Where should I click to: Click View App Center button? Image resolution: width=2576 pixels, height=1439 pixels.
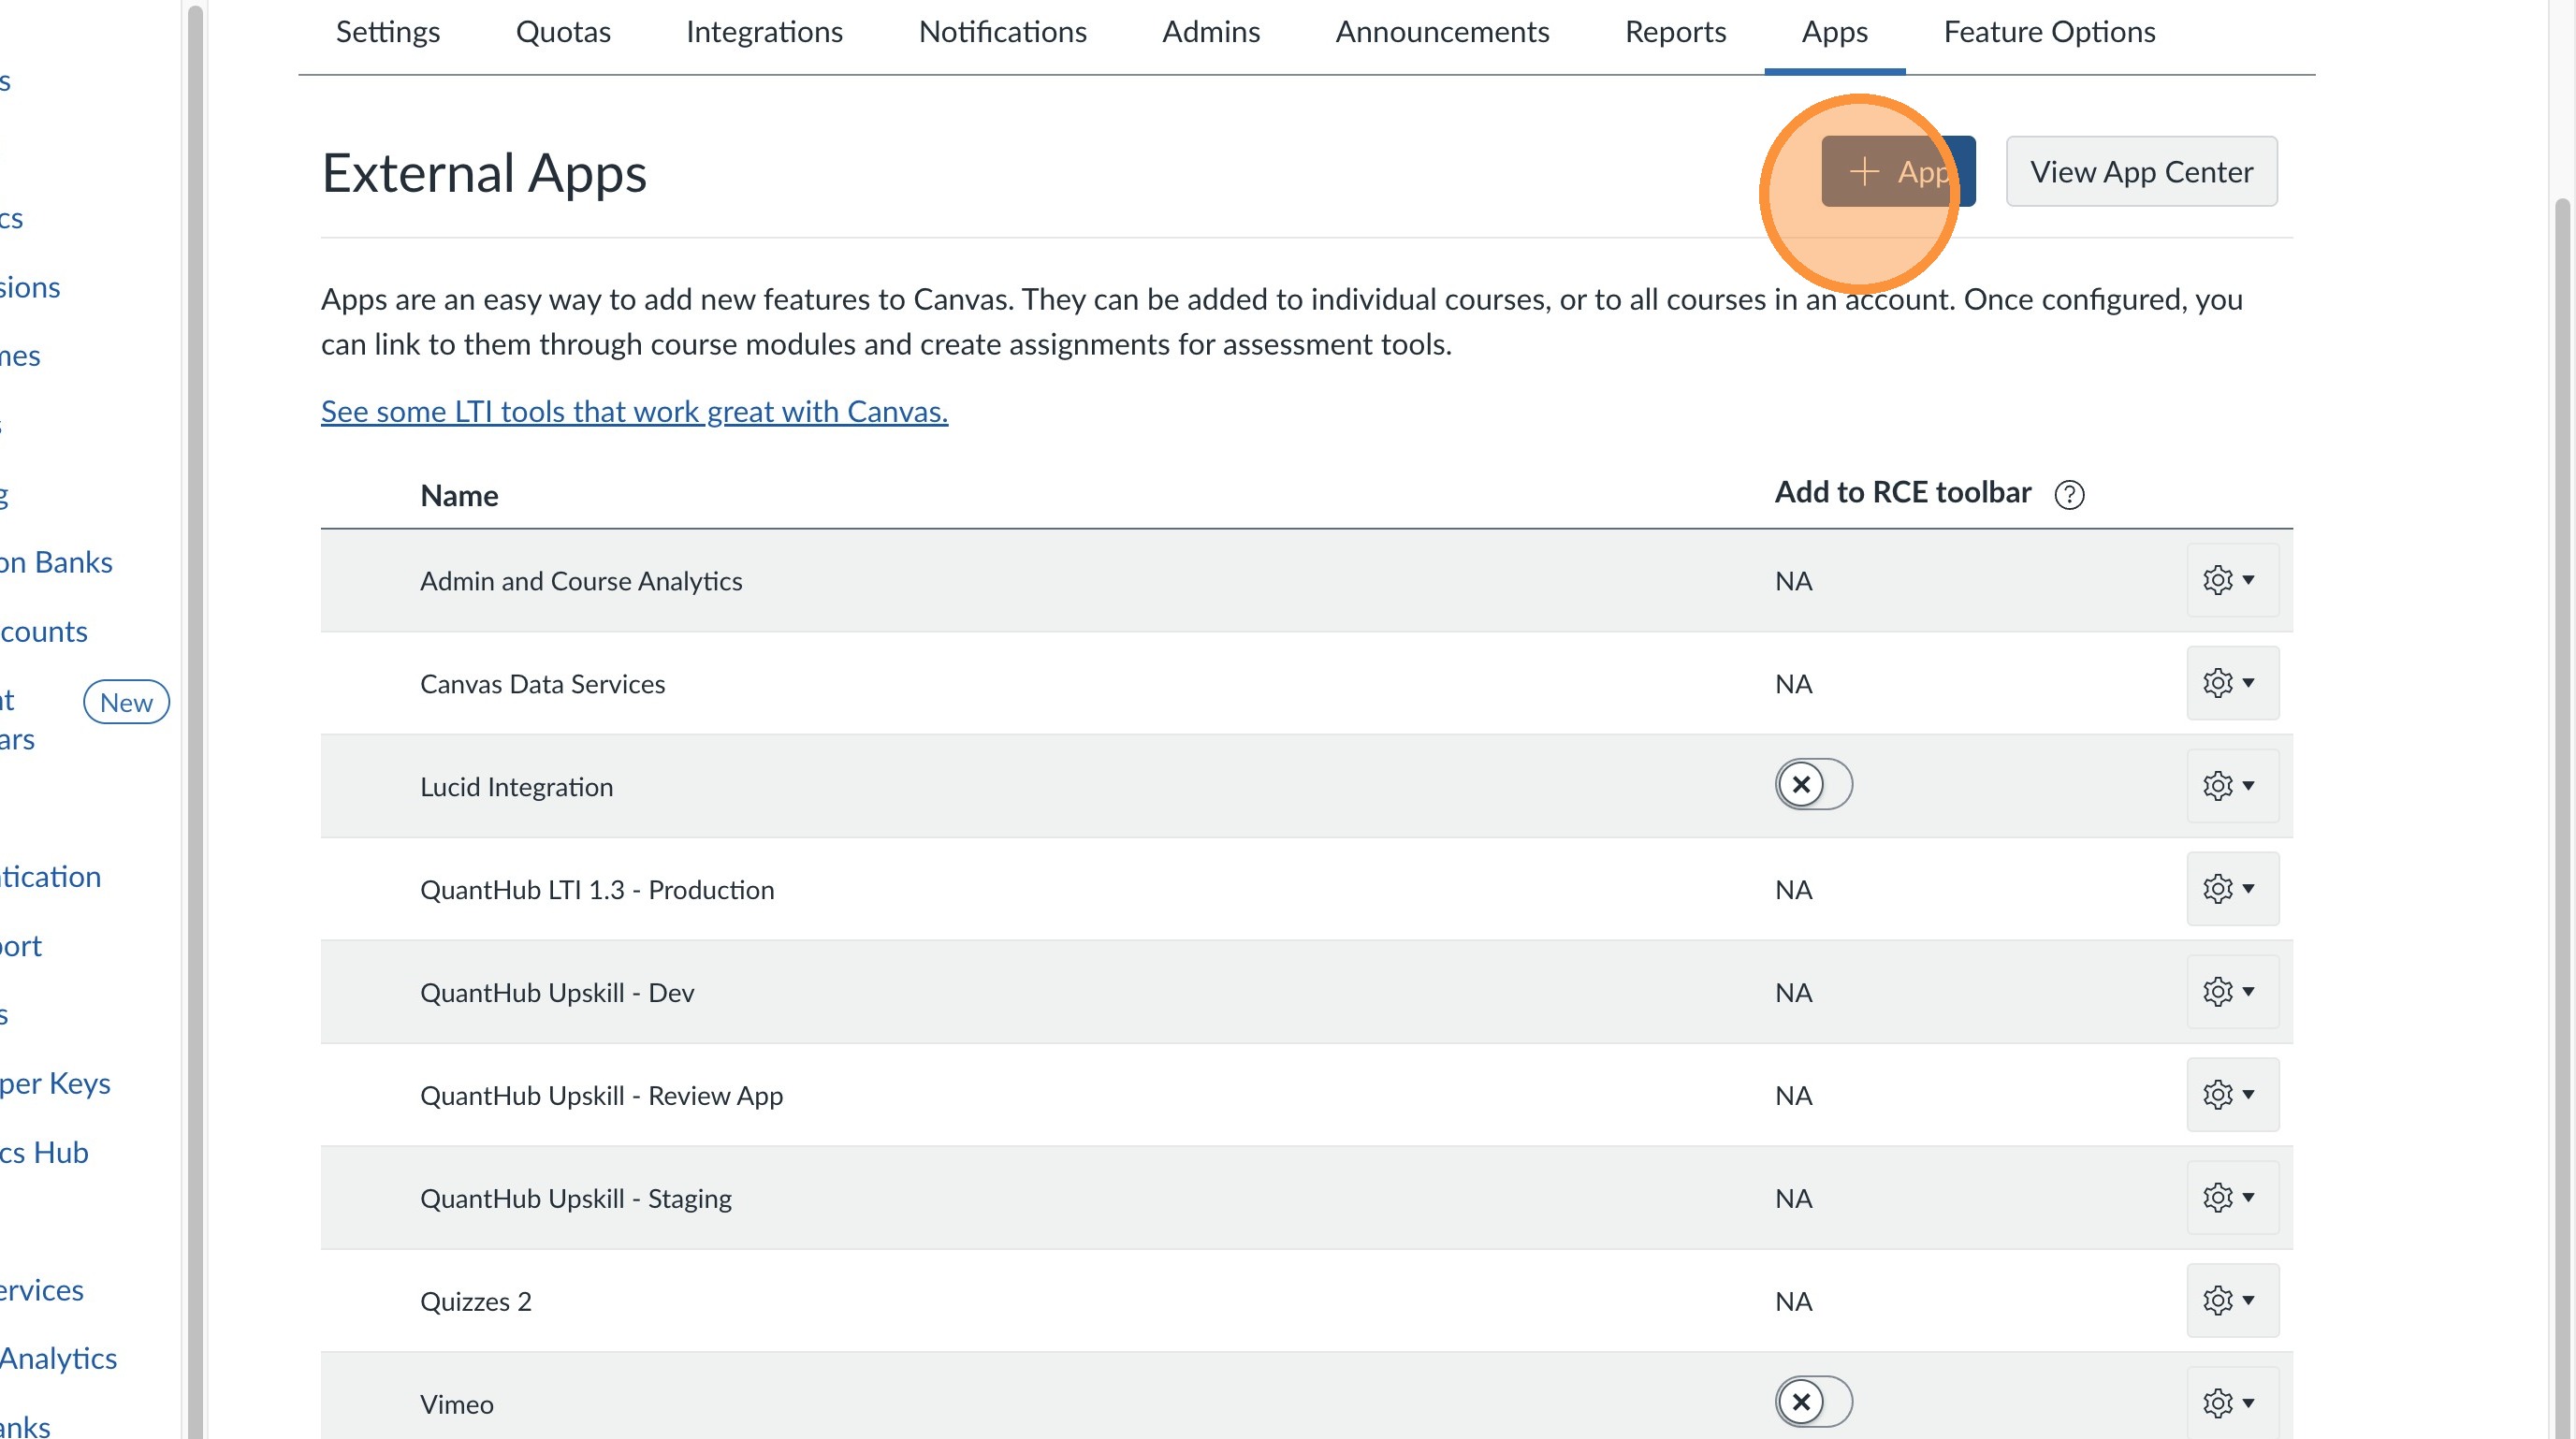coord(2141,171)
